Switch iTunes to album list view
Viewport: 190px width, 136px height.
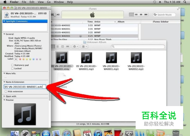pos(136,15)
